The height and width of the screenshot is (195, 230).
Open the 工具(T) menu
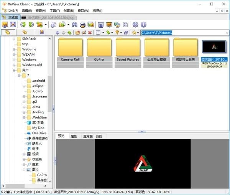(x=55, y=10)
